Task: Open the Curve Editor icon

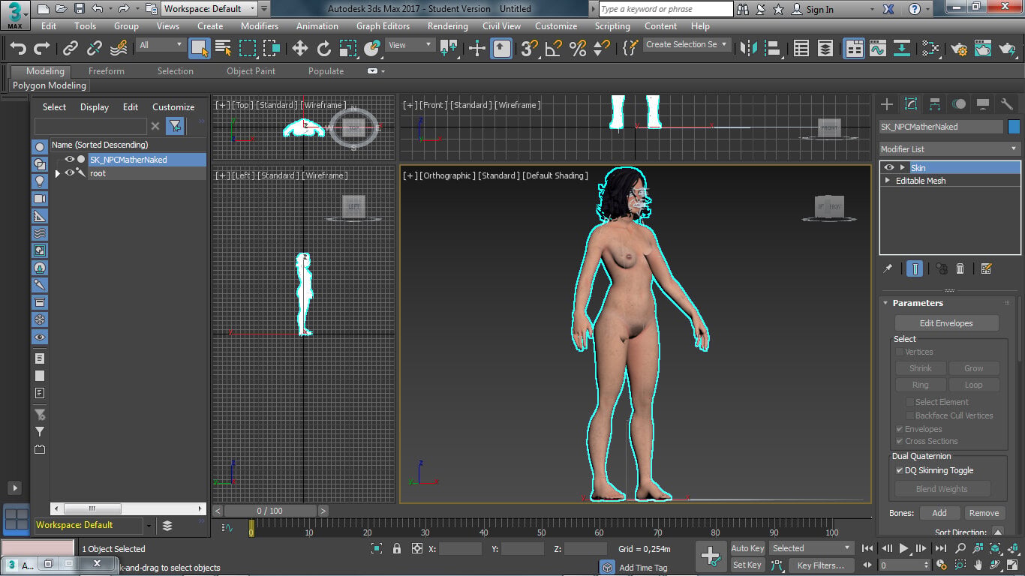Action: 878,49
